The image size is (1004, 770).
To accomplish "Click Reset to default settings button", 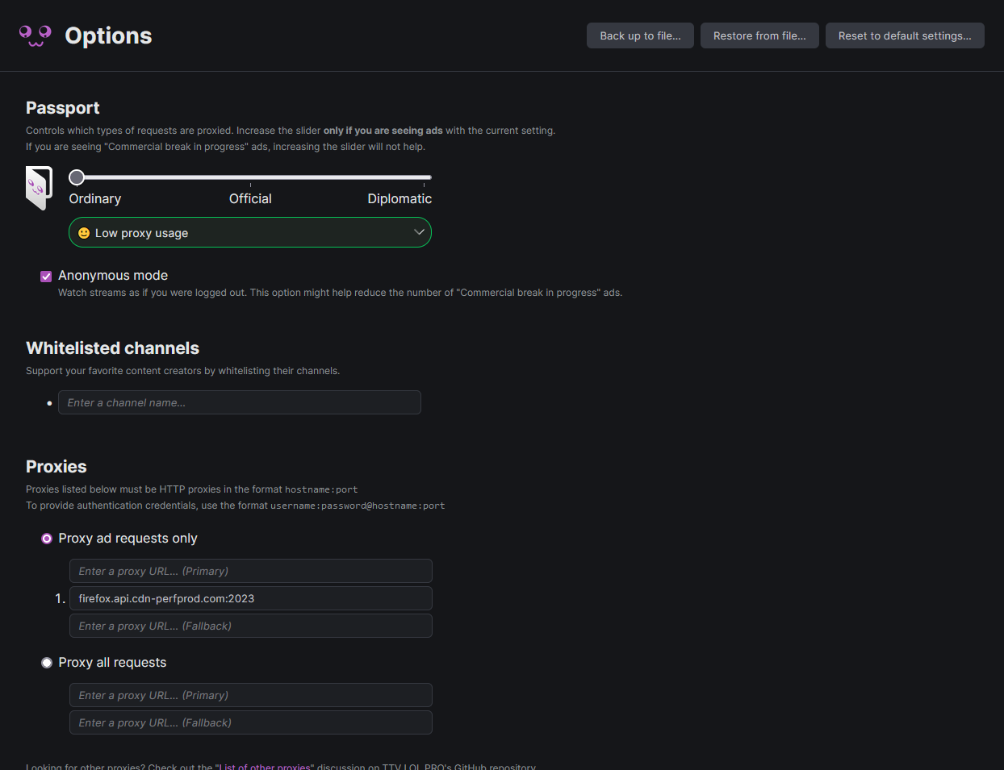I will (905, 35).
